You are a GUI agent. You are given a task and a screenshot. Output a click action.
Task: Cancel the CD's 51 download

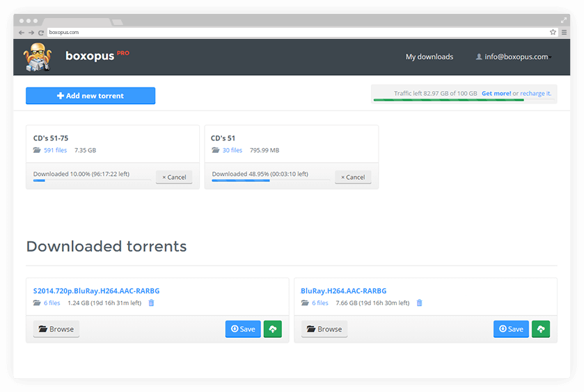click(x=353, y=177)
